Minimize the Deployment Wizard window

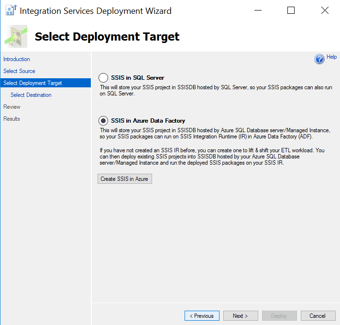coord(257,10)
